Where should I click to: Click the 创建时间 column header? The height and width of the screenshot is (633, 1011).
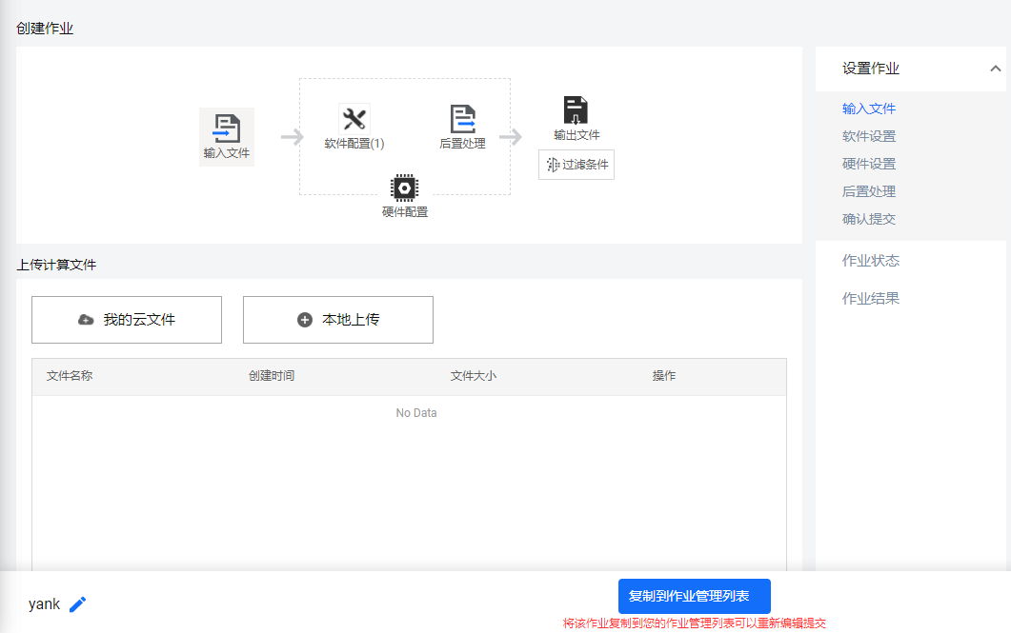pos(272,376)
